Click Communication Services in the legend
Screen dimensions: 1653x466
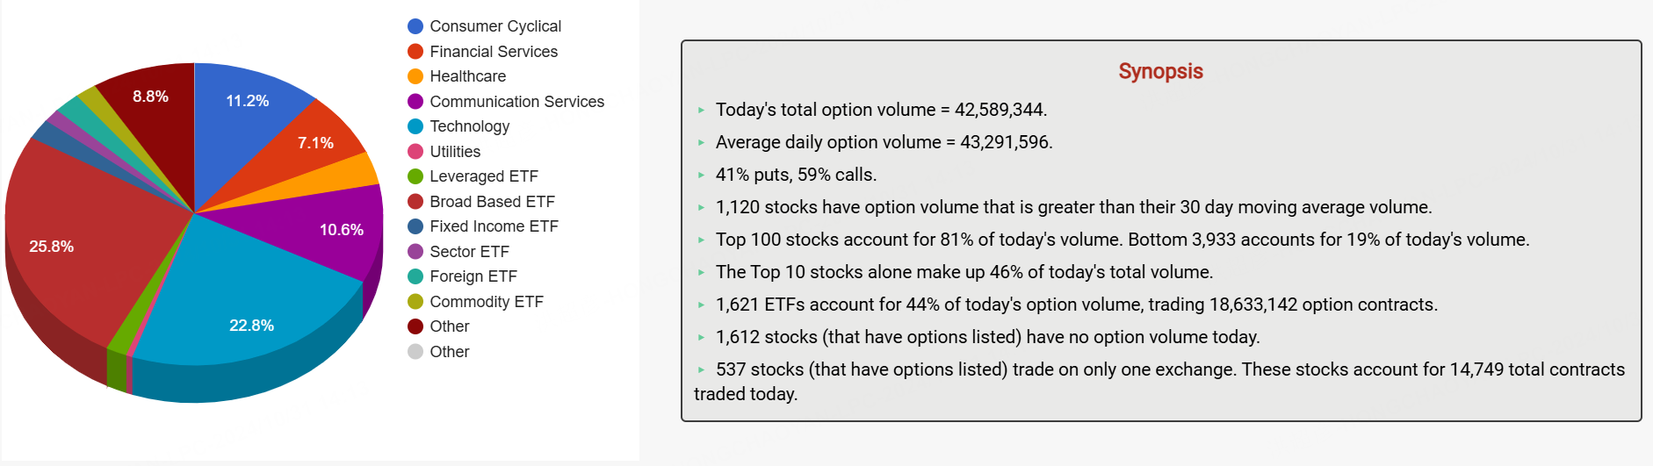click(516, 102)
